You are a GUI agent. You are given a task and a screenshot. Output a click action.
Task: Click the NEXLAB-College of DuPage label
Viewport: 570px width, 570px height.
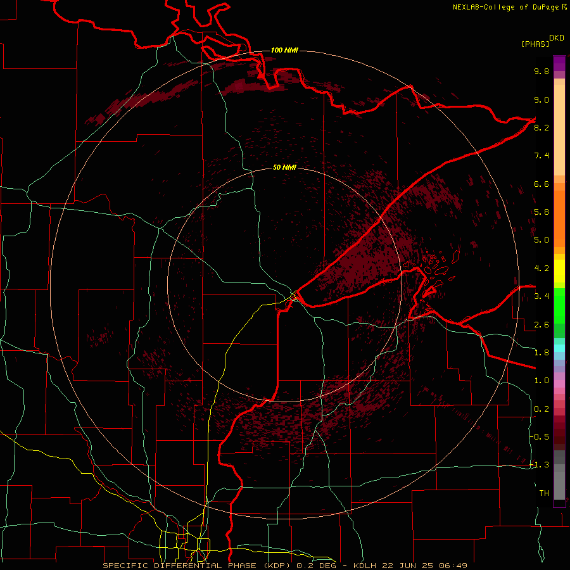505,7
